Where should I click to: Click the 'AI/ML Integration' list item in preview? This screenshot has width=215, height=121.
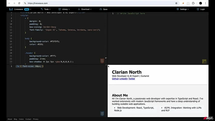coord(181,109)
